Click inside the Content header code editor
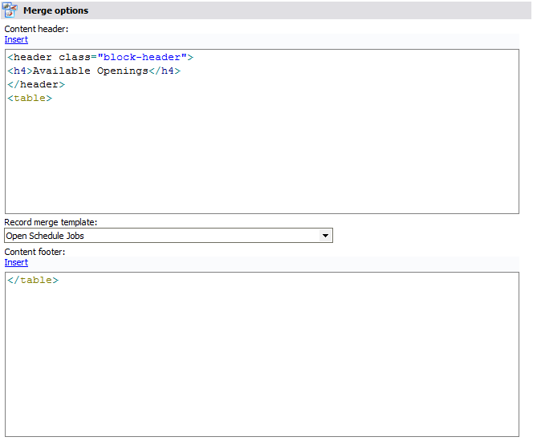The image size is (533, 441). [x=262, y=131]
